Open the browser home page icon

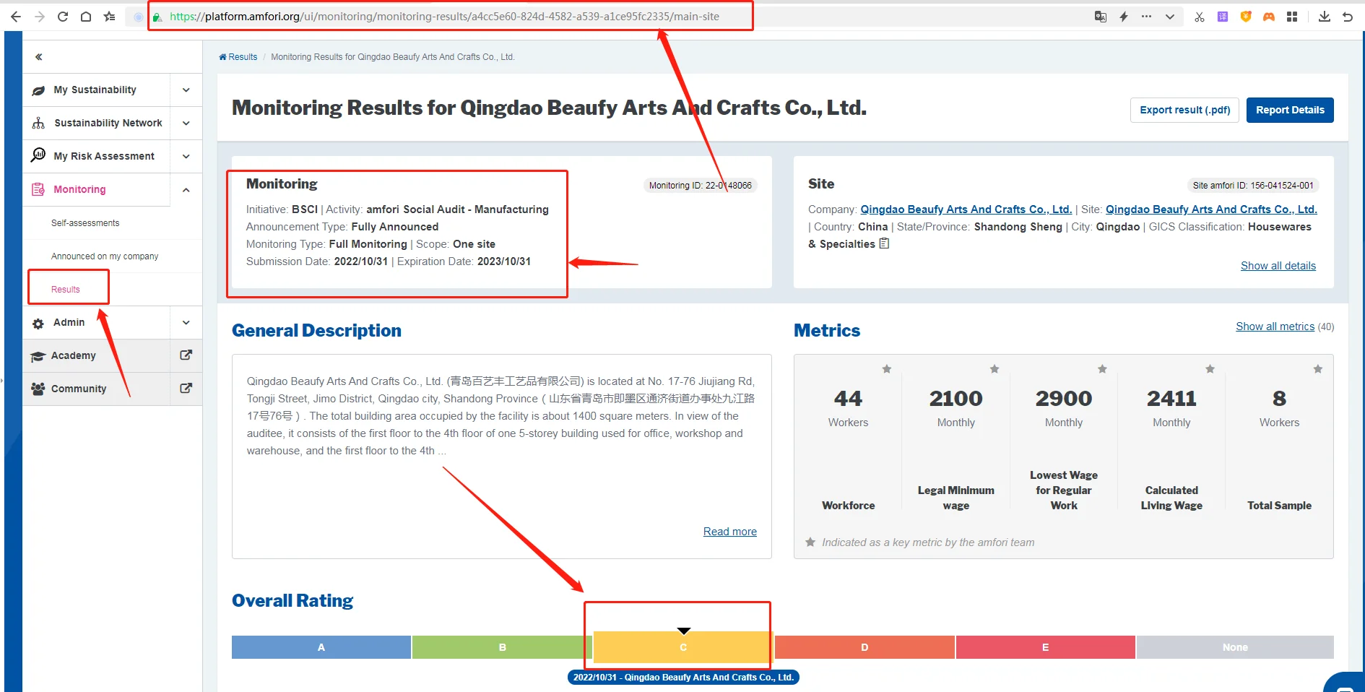click(86, 17)
